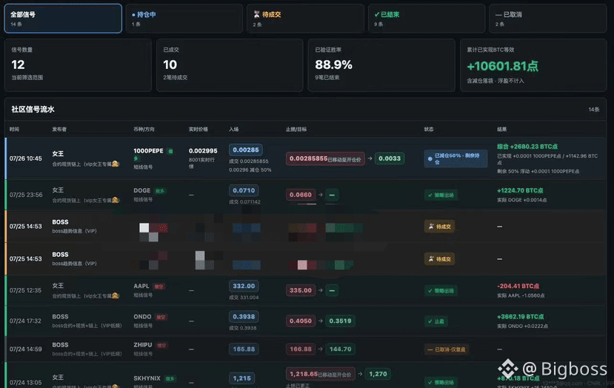This screenshot has height=388, width=614.
Task: Click the 止盈 status badge in ONDO row
Action: click(436, 321)
